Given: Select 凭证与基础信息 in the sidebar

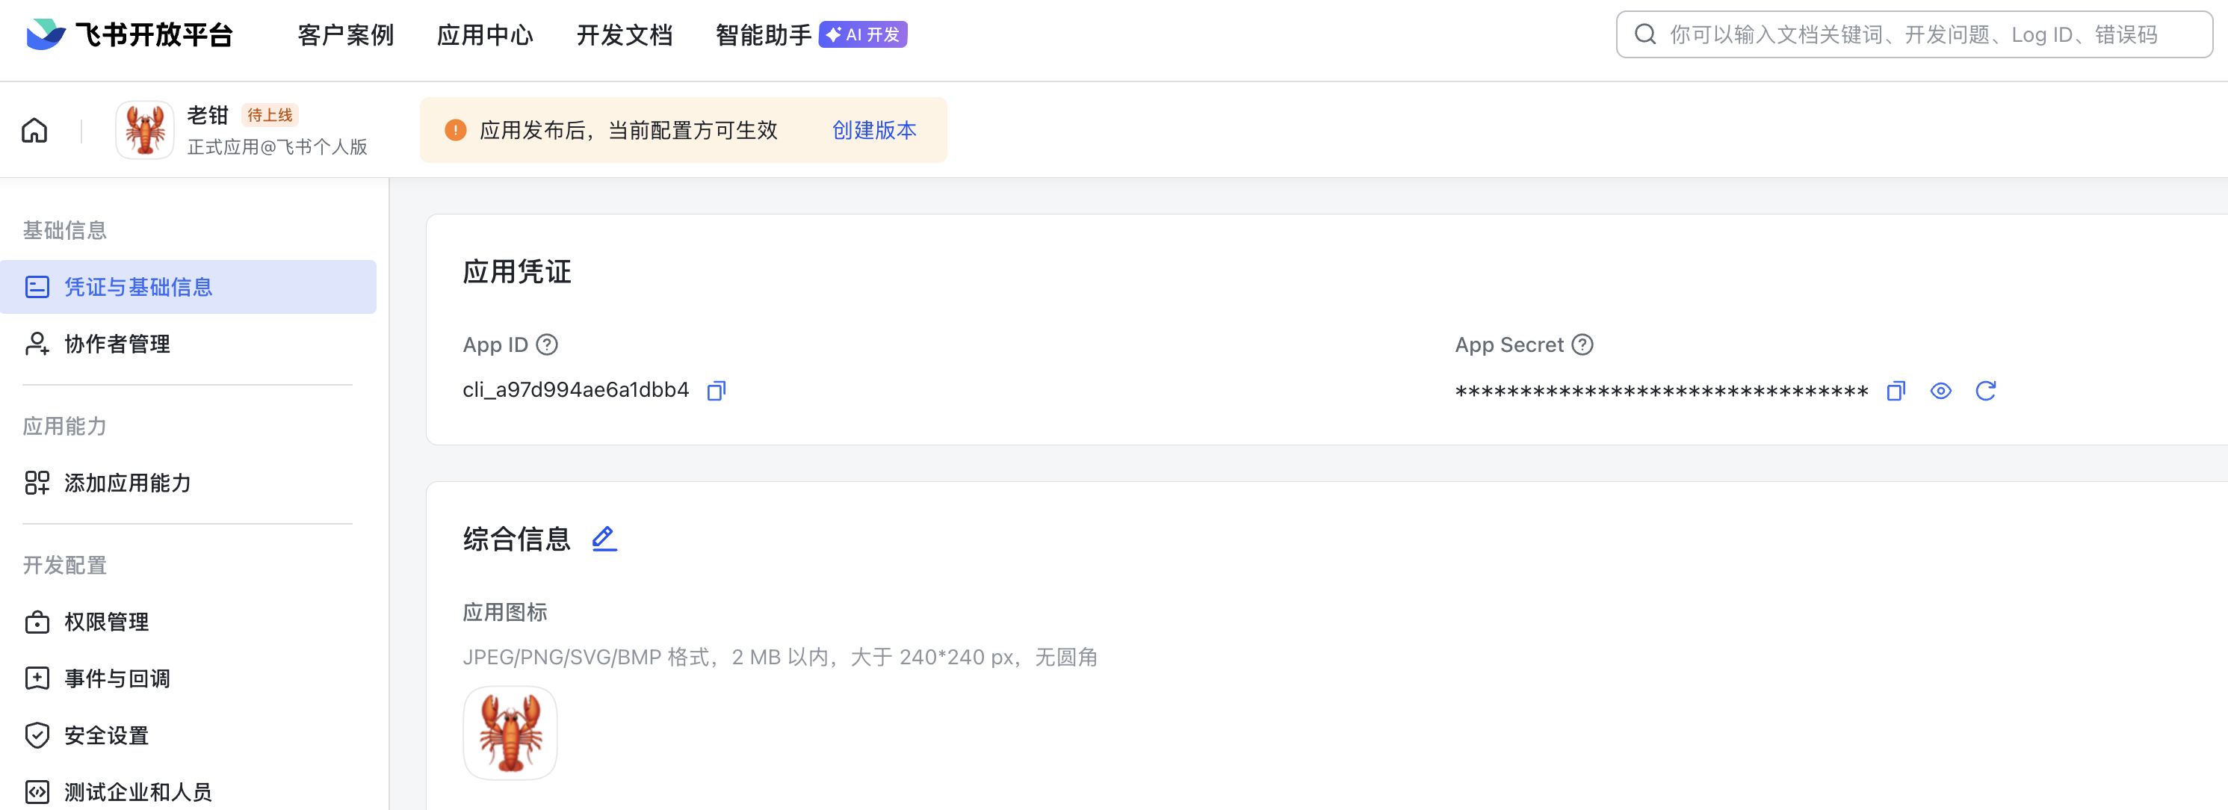Looking at the screenshot, I should (188, 287).
